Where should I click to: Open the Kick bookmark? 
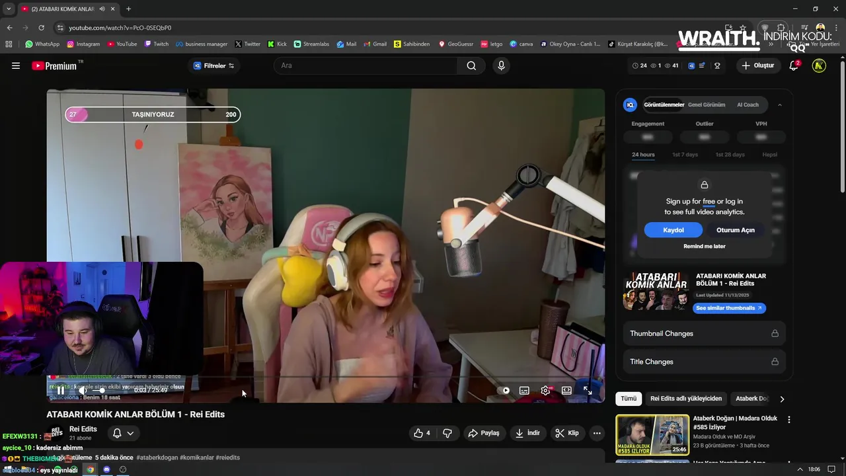pos(277,44)
